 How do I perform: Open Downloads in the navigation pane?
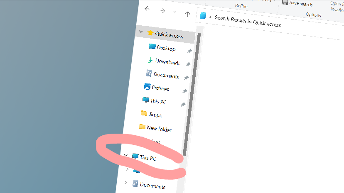[167, 62]
